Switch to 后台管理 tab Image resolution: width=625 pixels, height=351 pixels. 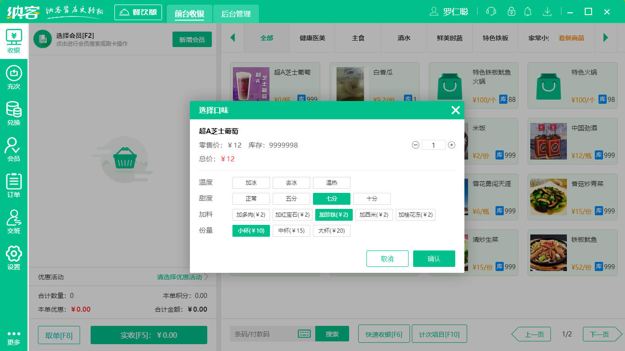[237, 14]
